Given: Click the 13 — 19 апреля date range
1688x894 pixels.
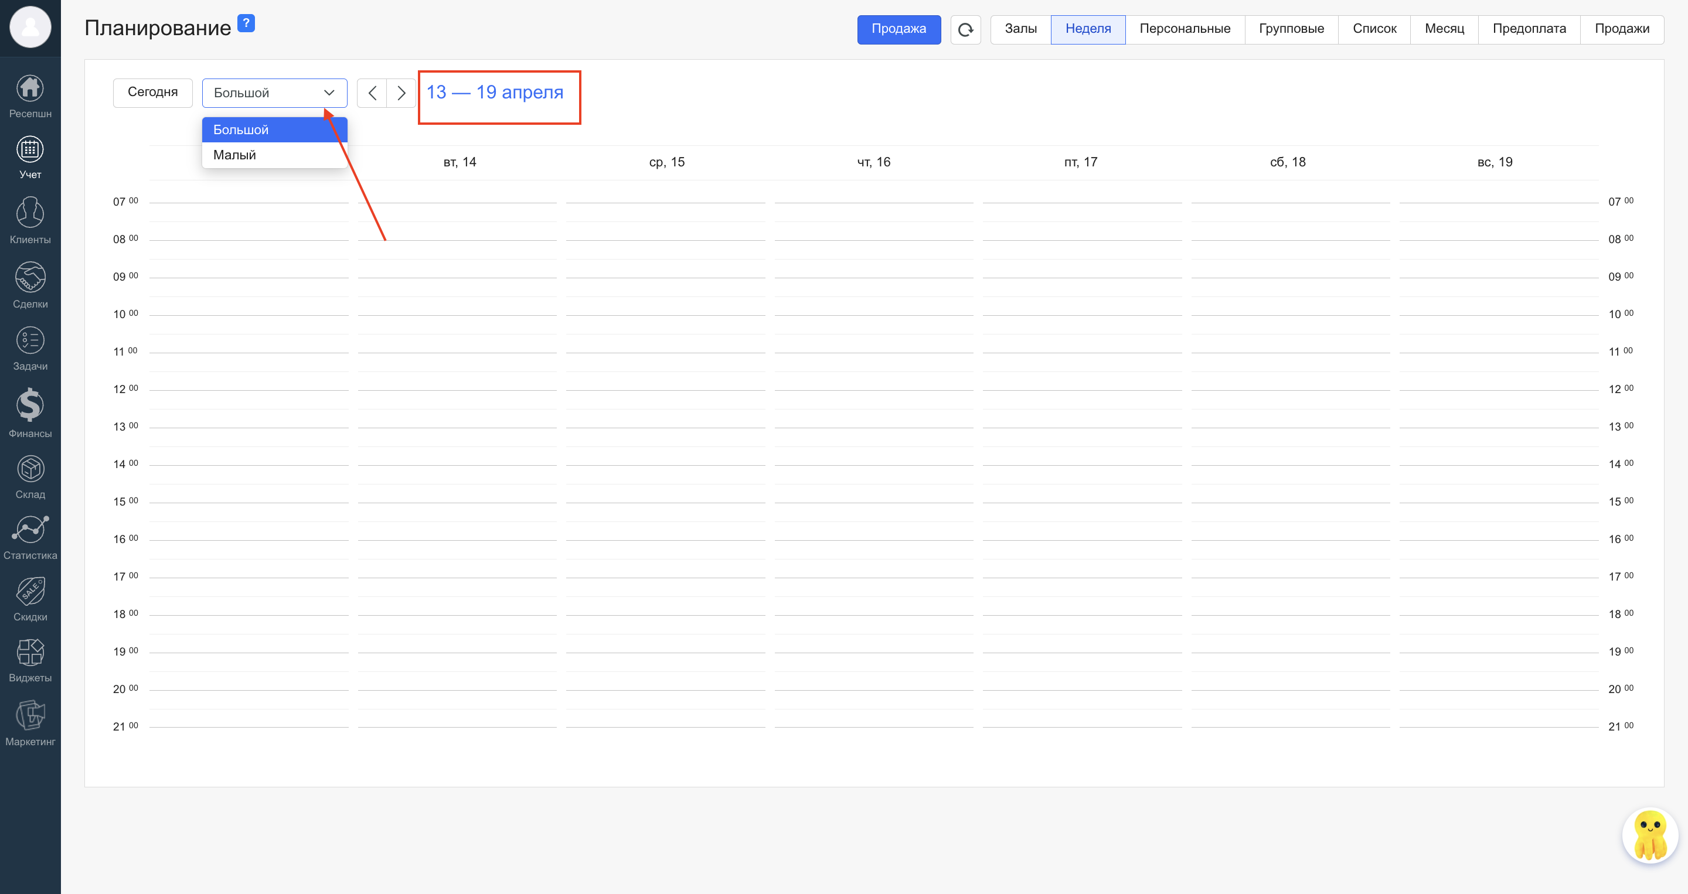Looking at the screenshot, I should click(495, 93).
